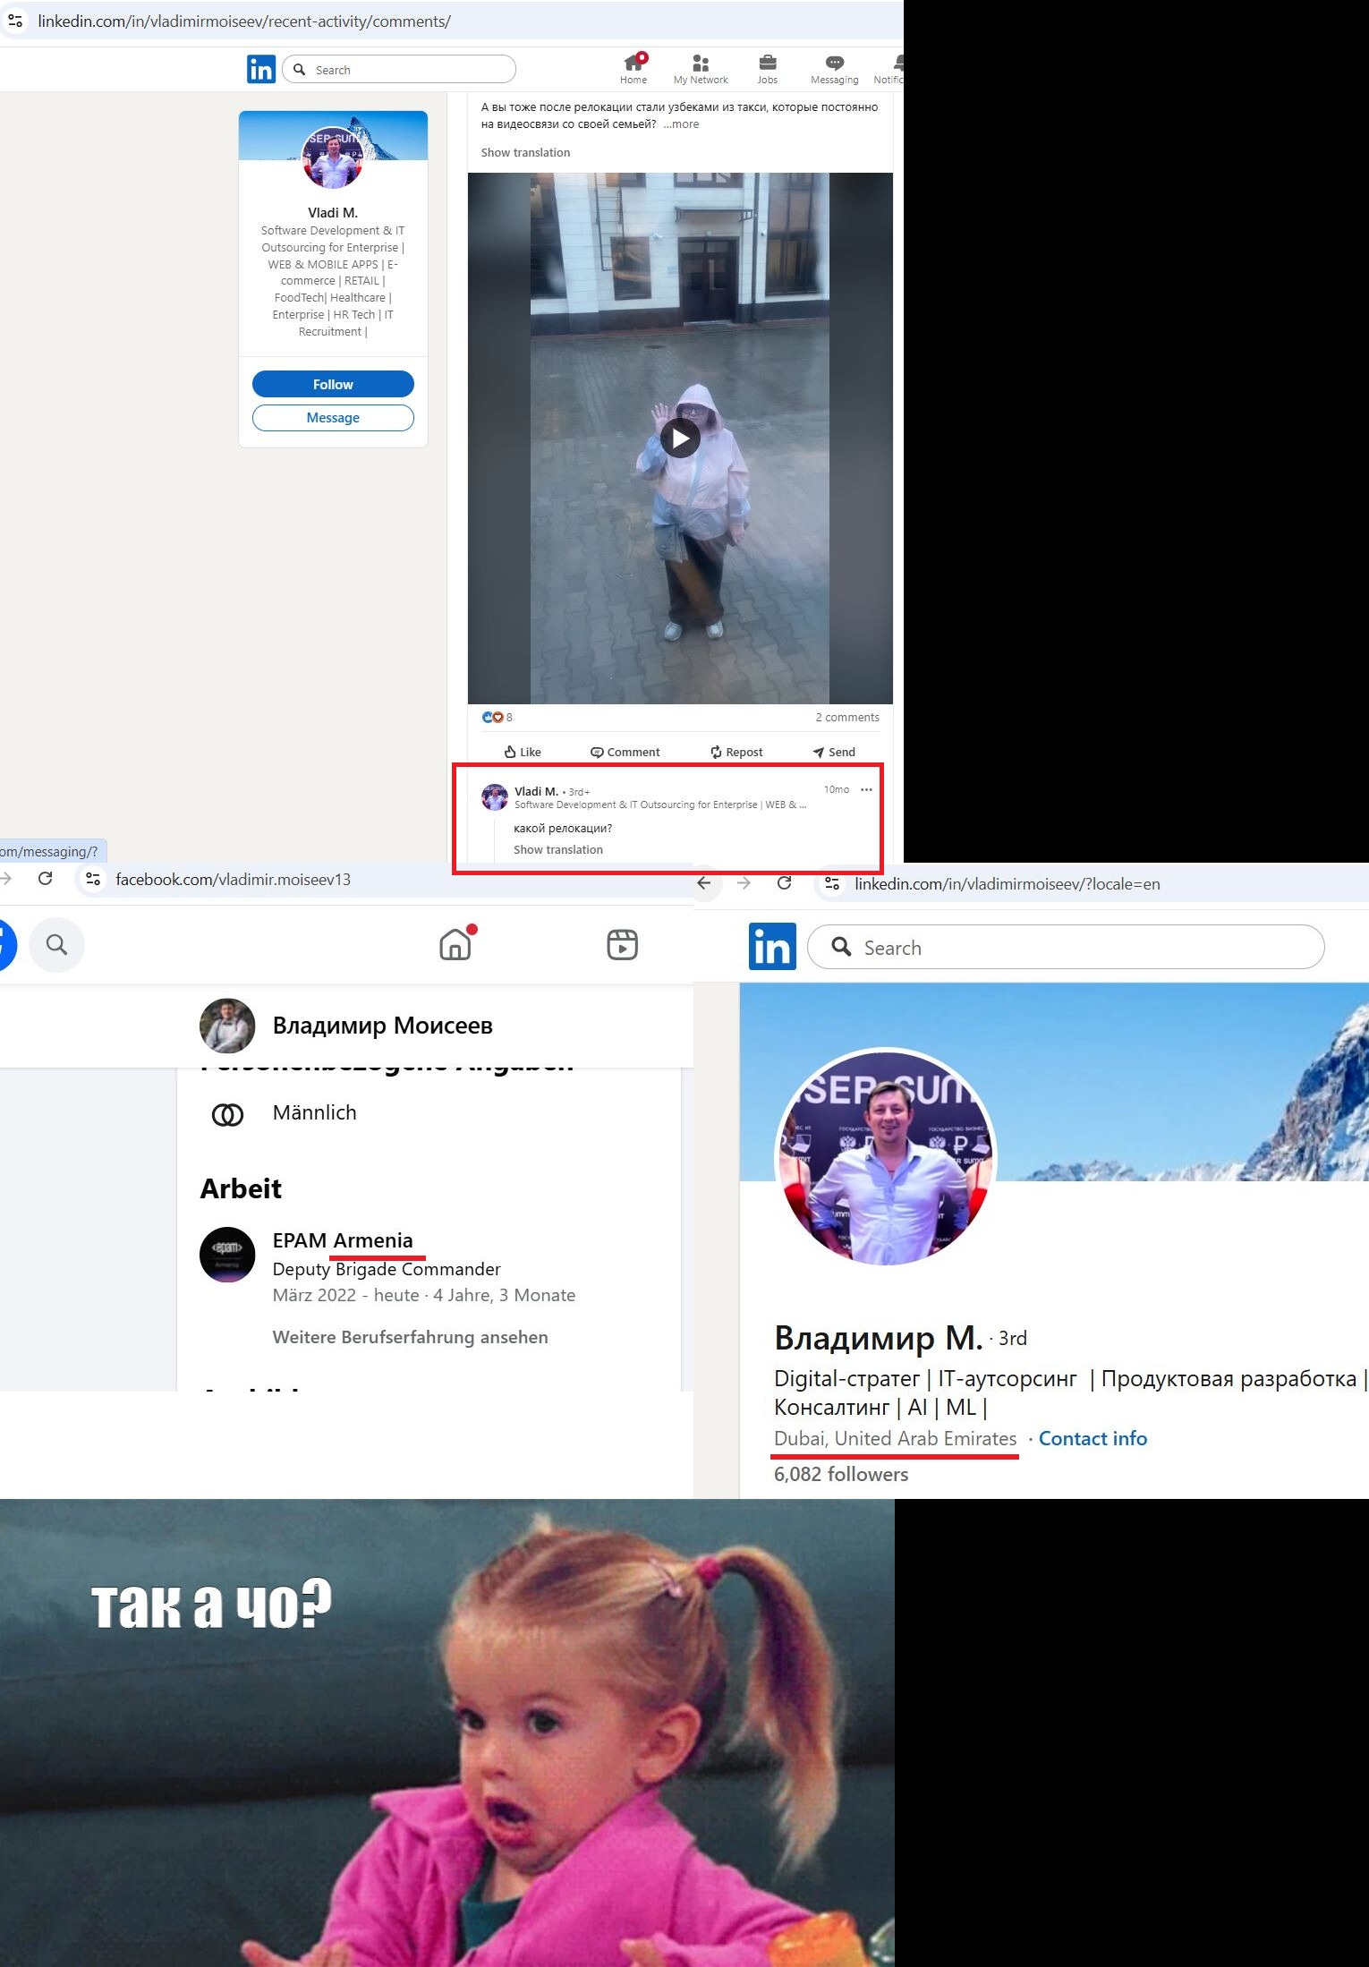Click the Владимир Моисеев name on Facebook
1369x1967 pixels.
pos(383,1026)
